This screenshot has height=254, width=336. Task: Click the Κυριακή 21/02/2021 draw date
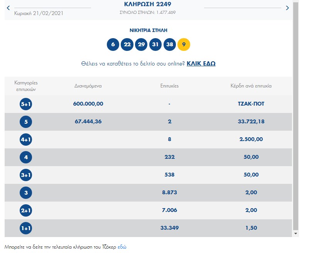(x=39, y=13)
